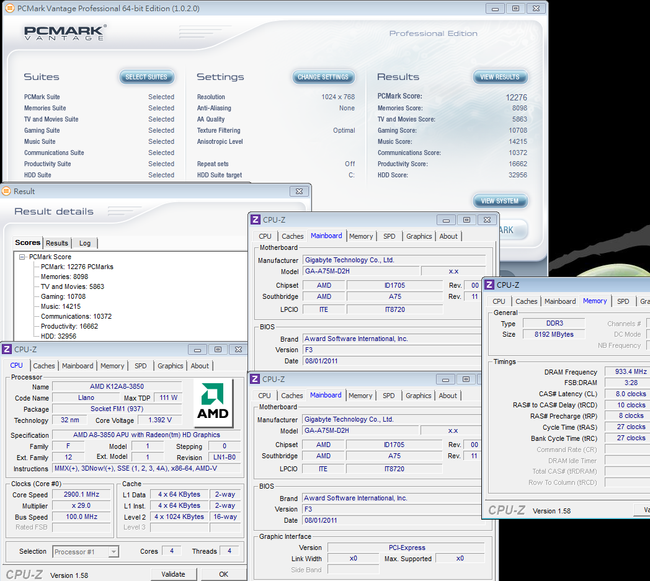Viewport: 650px width, 581px height.
Task: Select the Scores tab in Result details
Action: point(28,242)
